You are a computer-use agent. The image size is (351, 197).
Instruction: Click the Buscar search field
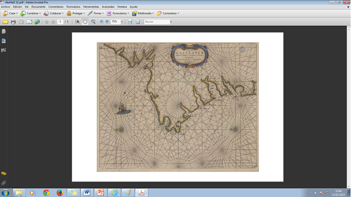tap(157, 22)
